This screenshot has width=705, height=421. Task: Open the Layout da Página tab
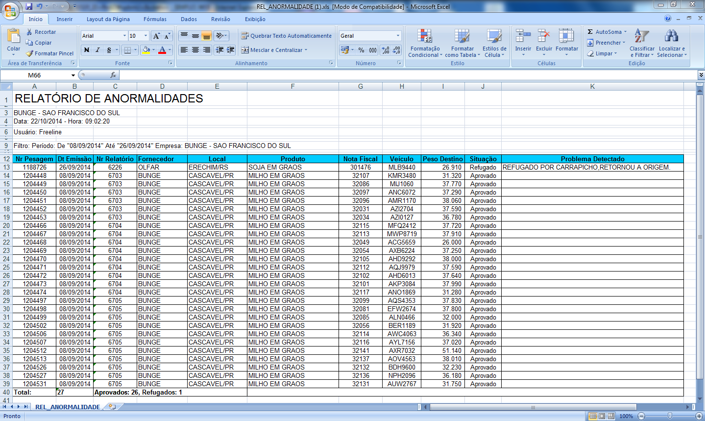click(x=108, y=19)
